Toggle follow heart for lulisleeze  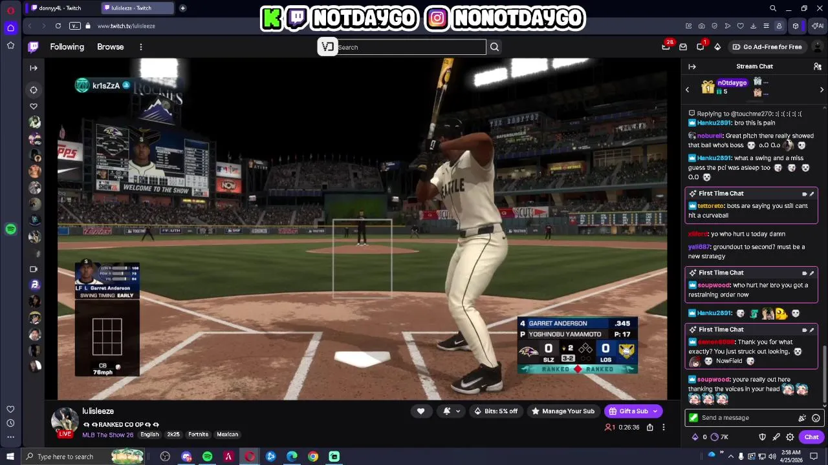click(x=420, y=411)
